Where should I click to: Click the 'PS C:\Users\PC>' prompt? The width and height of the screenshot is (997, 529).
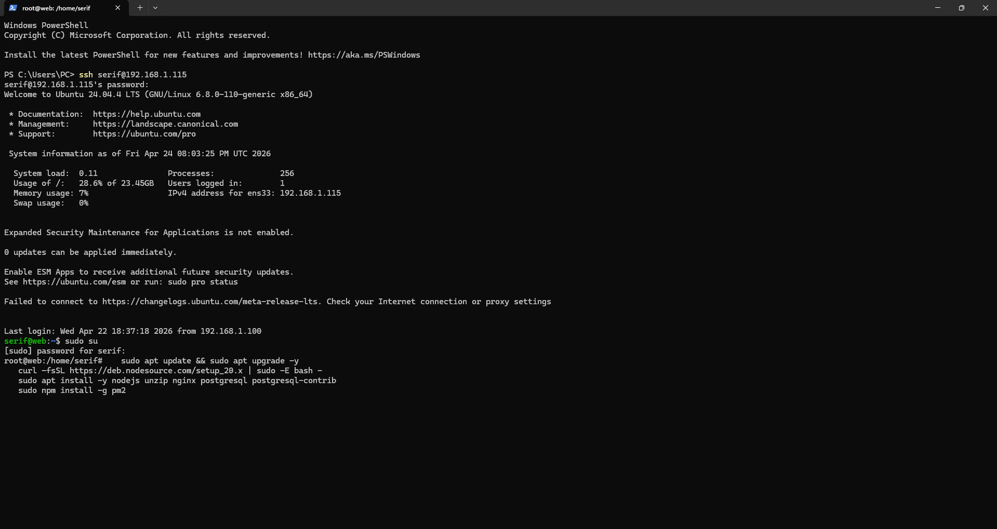point(39,75)
